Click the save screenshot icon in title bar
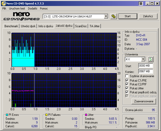This screenshot has width=161, height=131. pos(141,4)
